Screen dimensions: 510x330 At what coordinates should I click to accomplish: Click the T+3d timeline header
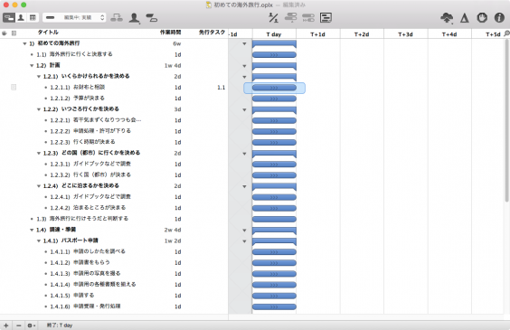[406, 34]
